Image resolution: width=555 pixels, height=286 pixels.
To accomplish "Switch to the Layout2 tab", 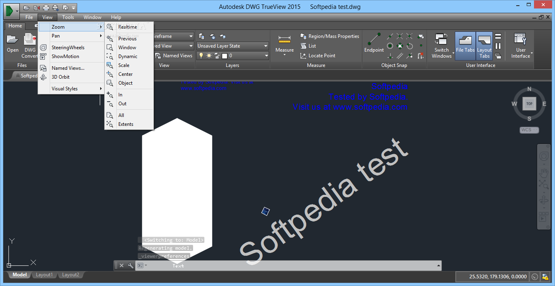I will pos(70,275).
